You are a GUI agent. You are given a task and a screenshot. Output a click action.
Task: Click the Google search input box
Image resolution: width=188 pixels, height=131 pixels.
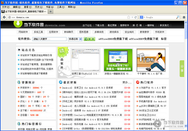(x=161, y=17)
